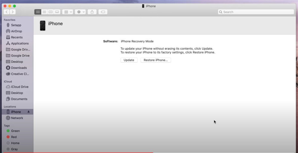
Task: Click the Share toolbar button
Action: [x=92, y=12]
